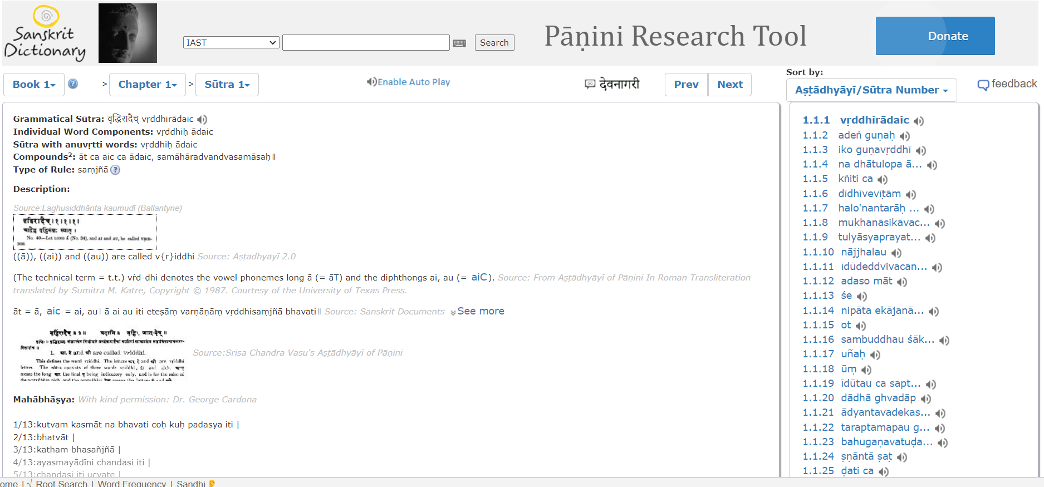
Task: Play audio for 1.1.14 nipāta ekājanā
Action: [x=934, y=311]
